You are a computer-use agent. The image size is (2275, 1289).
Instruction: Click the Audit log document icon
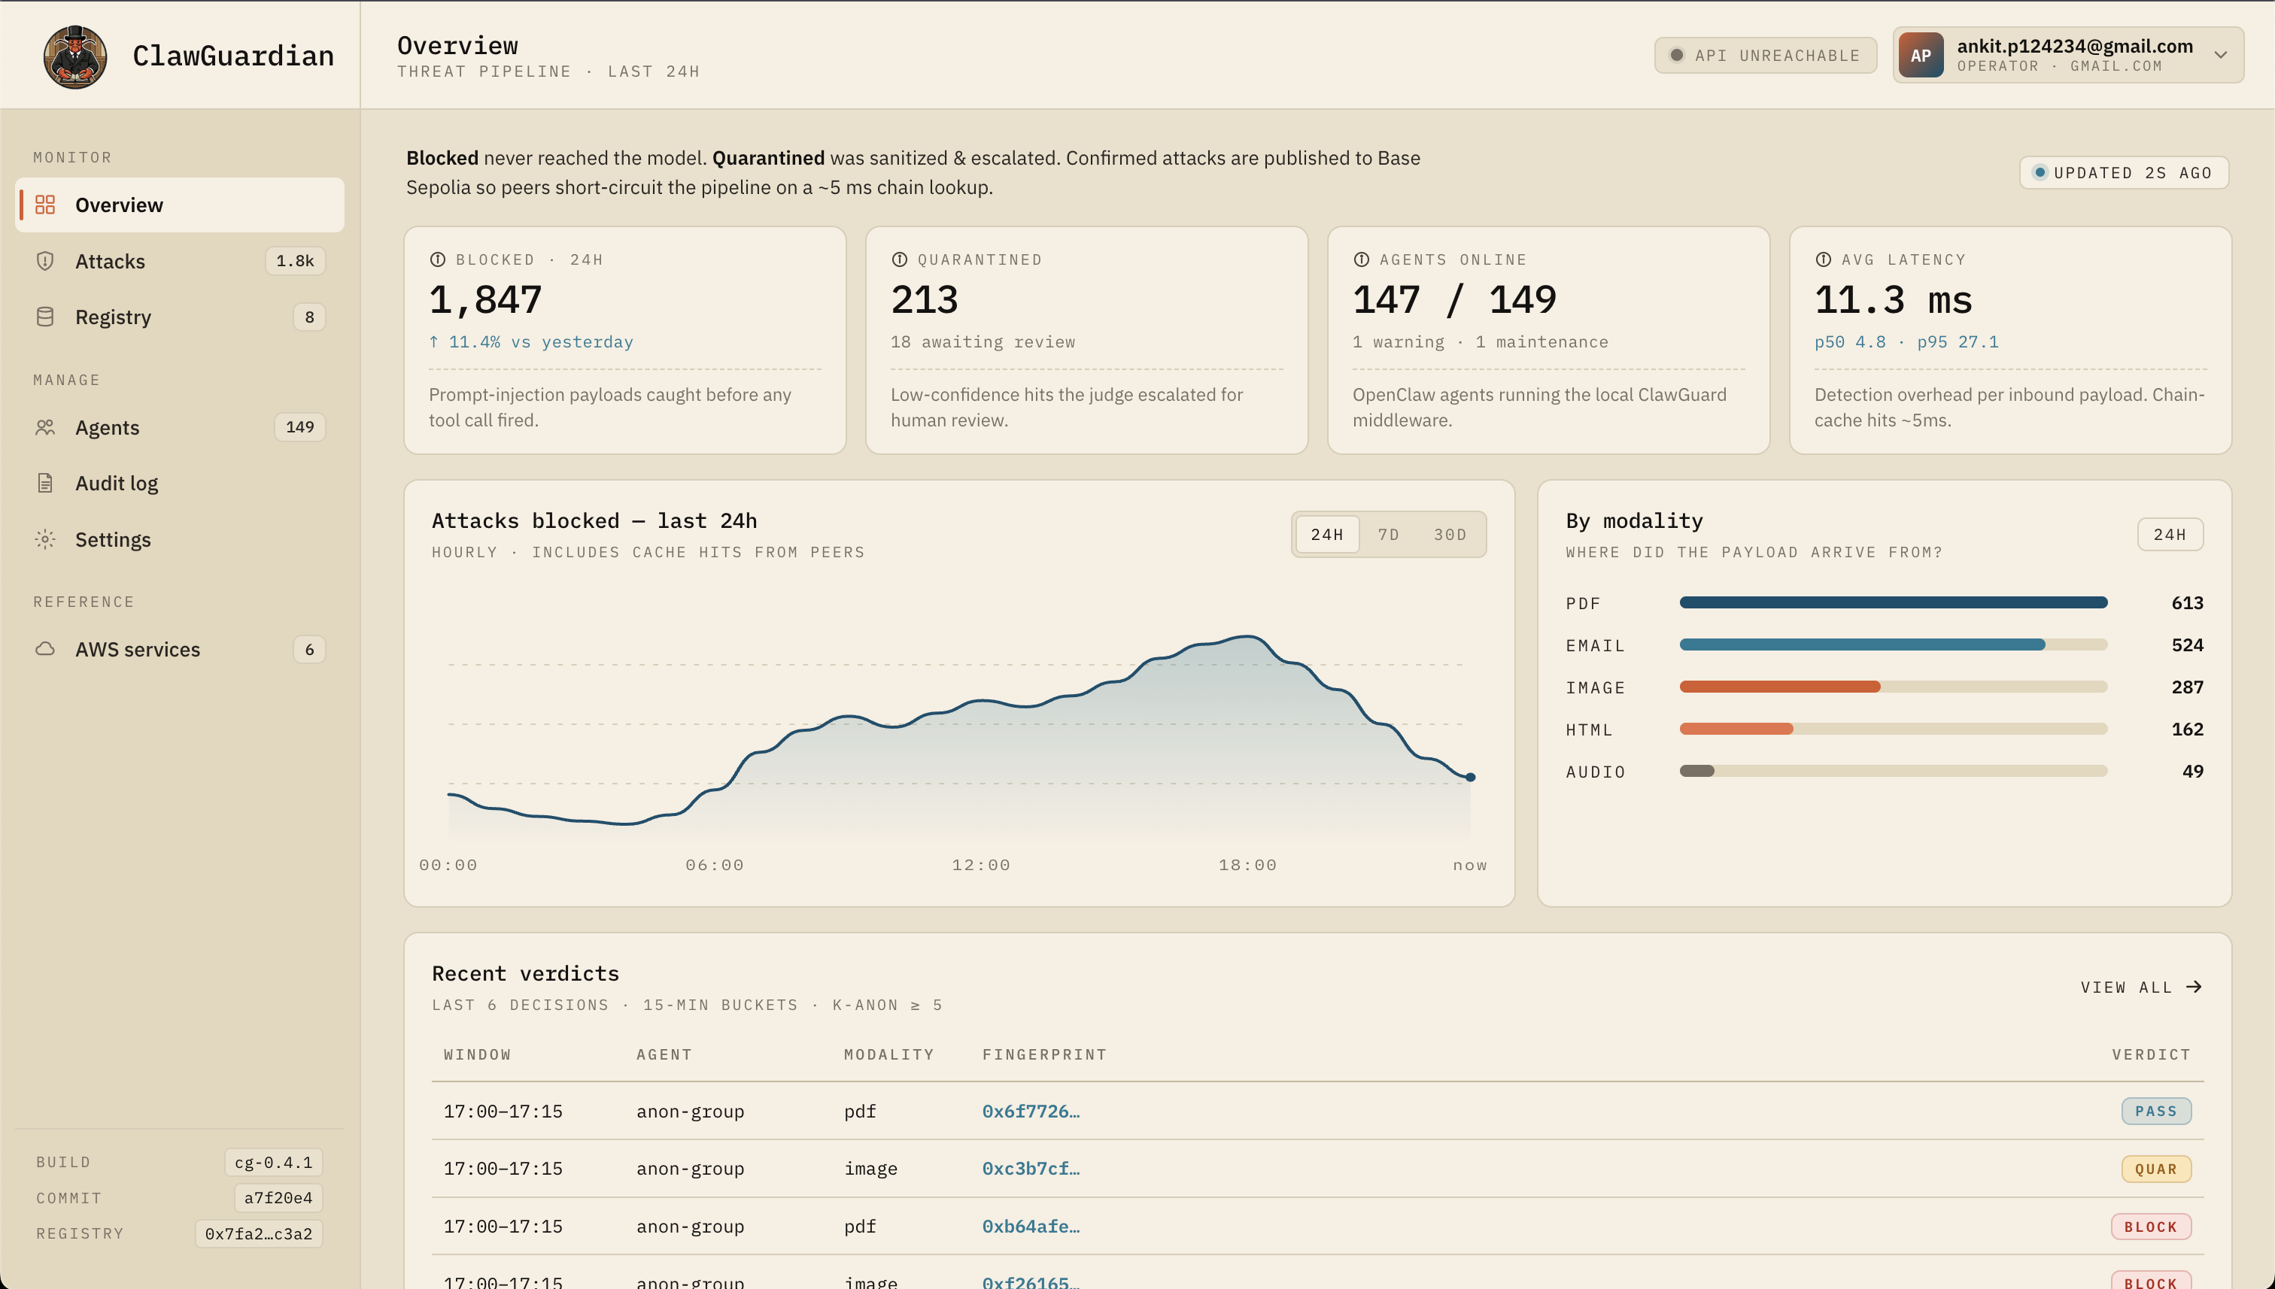[45, 484]
